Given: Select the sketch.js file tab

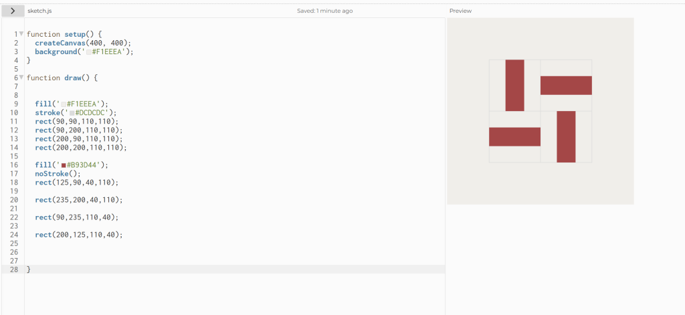Looking at the screenshot, I should [x=39, y=11].
